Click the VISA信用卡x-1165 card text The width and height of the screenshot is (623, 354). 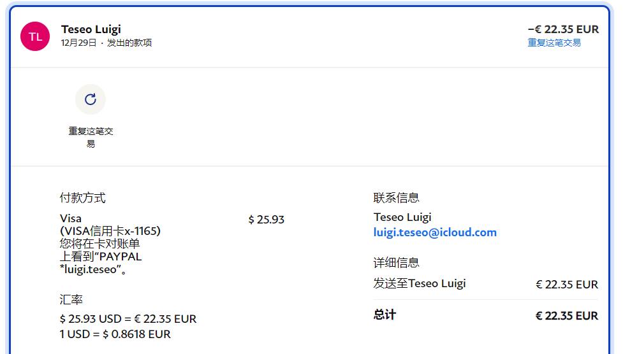pos(110,231)
